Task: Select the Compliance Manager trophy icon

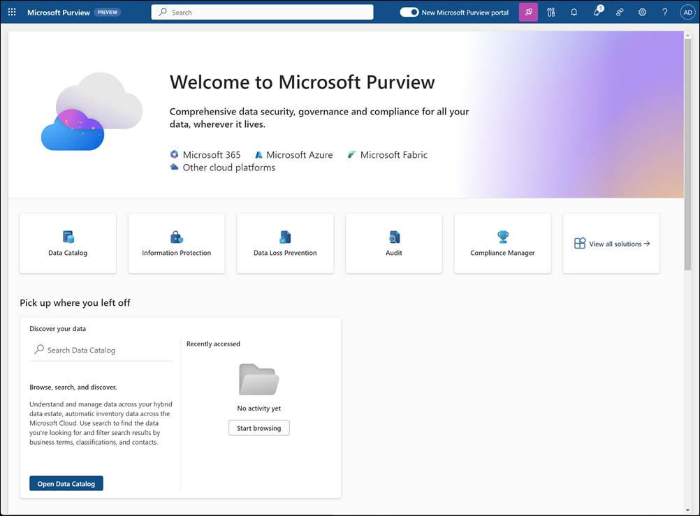Action: pos(502,237)
